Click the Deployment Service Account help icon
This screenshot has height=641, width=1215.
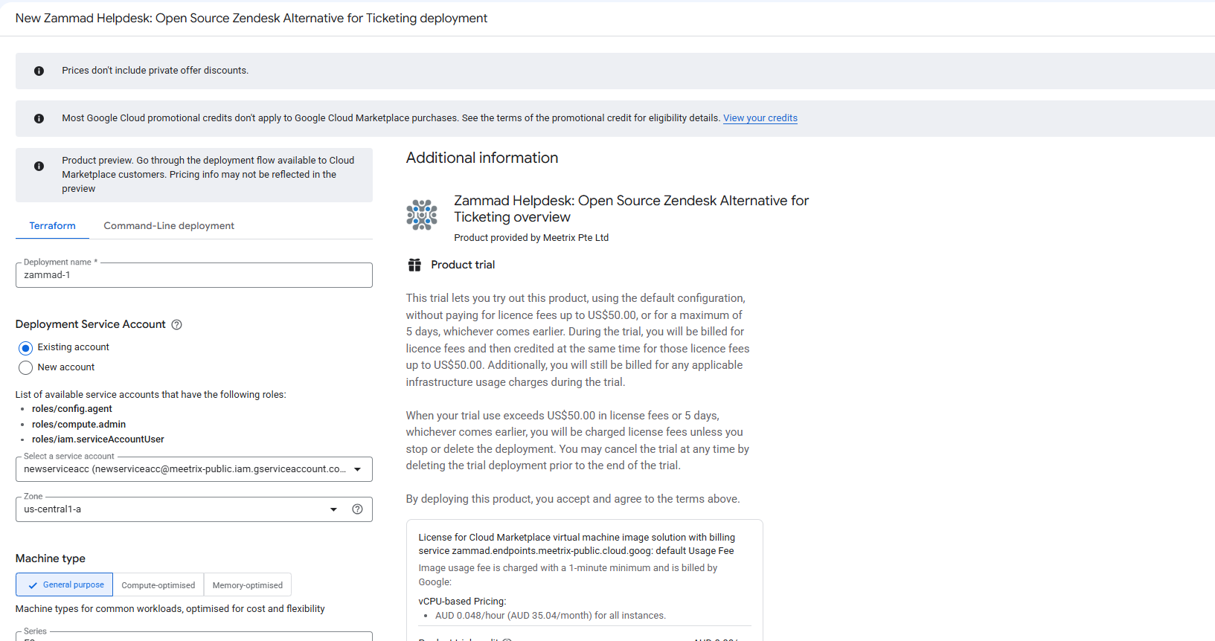coord(176,325)
